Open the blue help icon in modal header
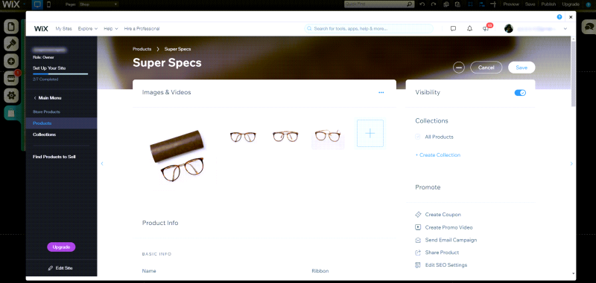The height and width of the screenshot is (283, 596). [559, 16]
